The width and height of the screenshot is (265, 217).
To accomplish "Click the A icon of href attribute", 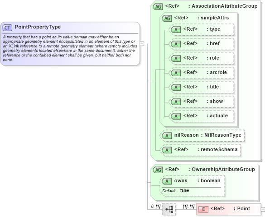I will (176, 44).
